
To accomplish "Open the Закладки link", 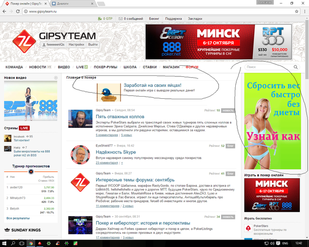I will coord(195,19).
